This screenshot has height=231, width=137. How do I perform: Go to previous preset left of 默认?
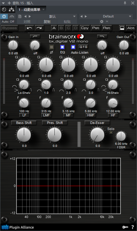click(x=25, y=16)
